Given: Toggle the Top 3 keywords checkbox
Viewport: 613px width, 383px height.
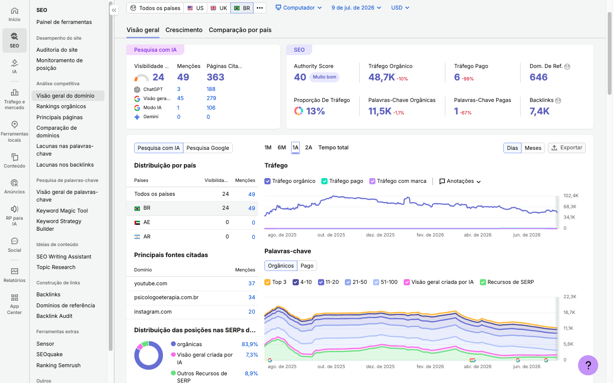Looking at the screenshot, I should (x=268, y=282).
